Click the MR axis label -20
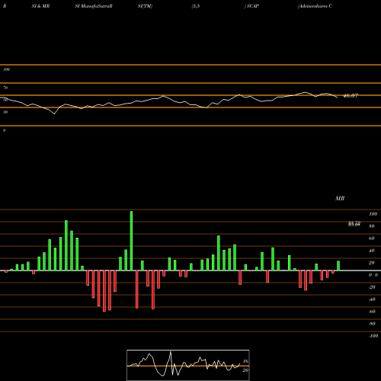381x381 pixels. (x=372, y=287)
